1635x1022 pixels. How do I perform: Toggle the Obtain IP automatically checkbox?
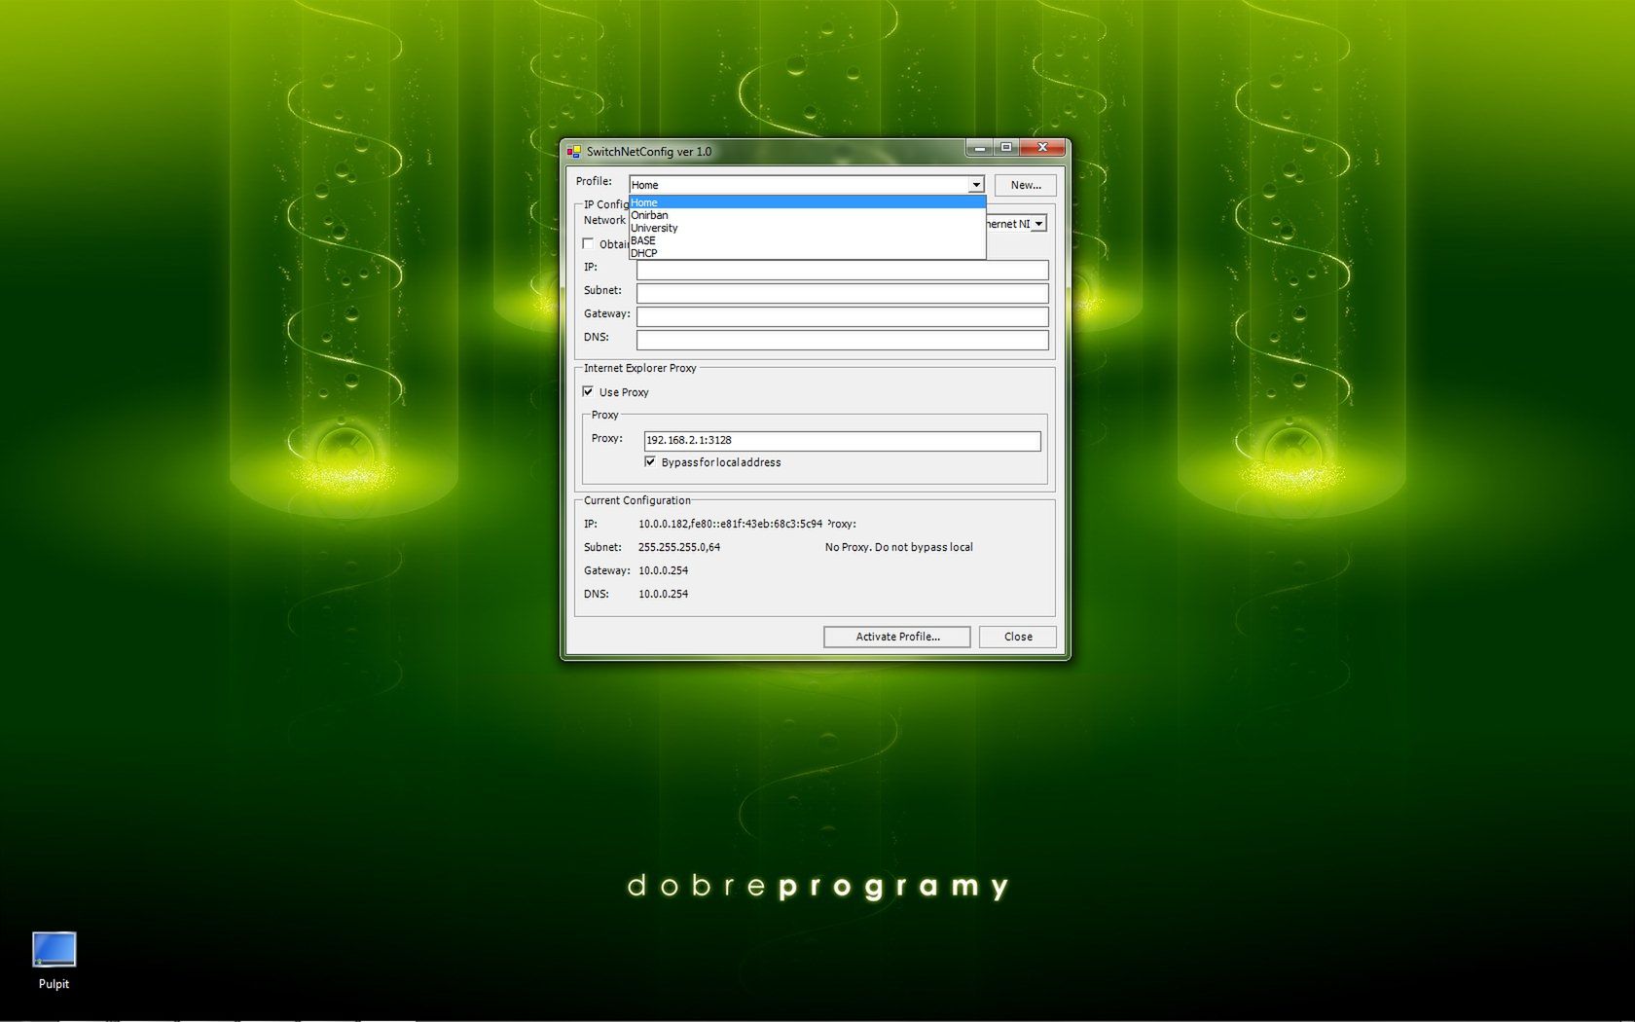pos(588,243)
